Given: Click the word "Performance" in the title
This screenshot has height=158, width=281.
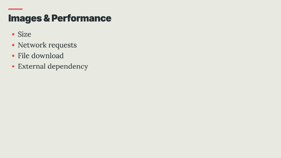Looking at the screenshot, I should pos(81,18).
